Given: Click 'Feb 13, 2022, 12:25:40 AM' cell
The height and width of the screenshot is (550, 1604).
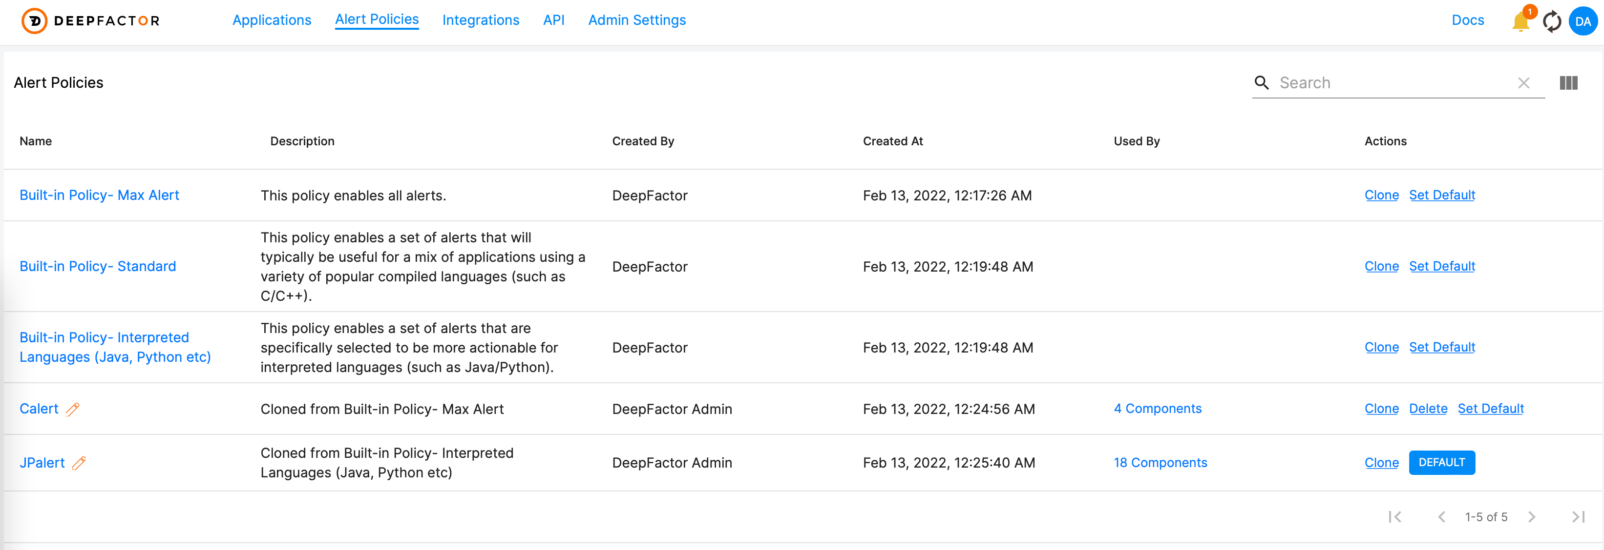Looking at the screenshot, I should point(949,463).
